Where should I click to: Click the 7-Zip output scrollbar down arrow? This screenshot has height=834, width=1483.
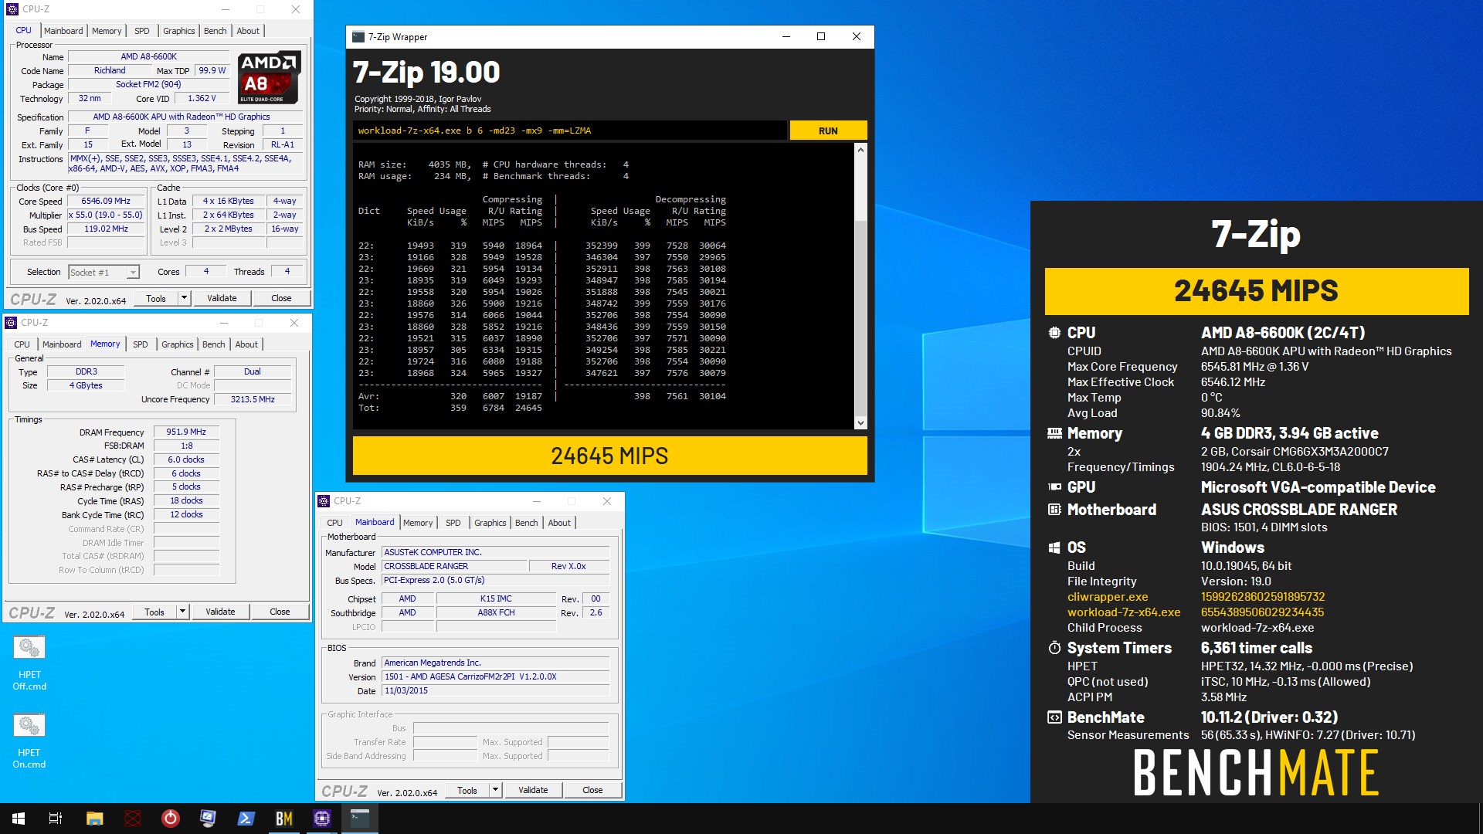click(860, 423)
